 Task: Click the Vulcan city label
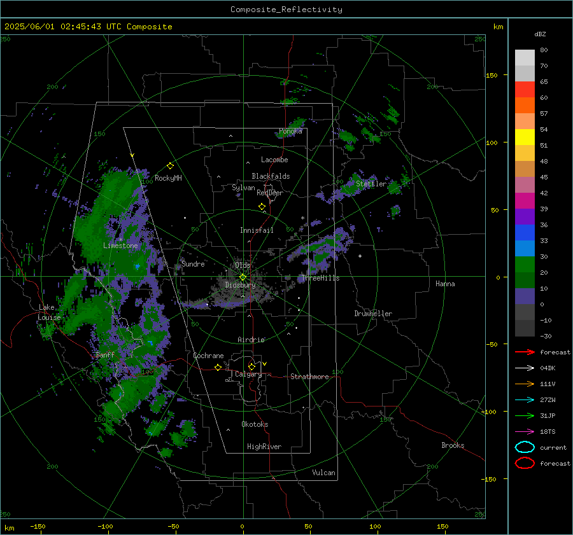point(323,473)
